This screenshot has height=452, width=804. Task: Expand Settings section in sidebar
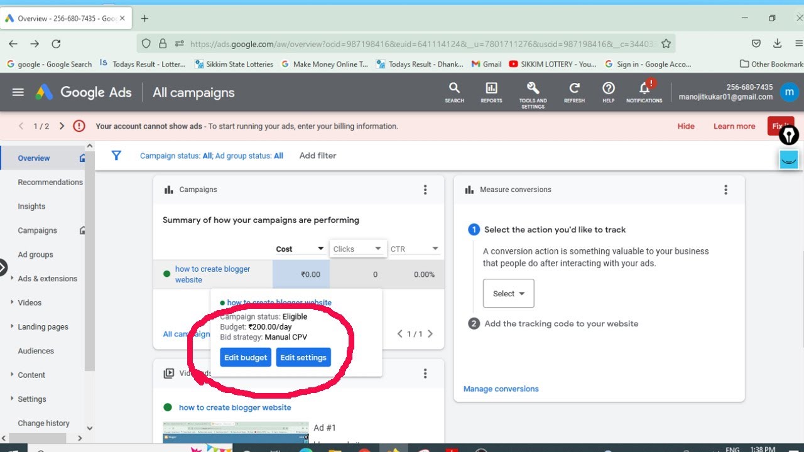click(x=13, y=399)
